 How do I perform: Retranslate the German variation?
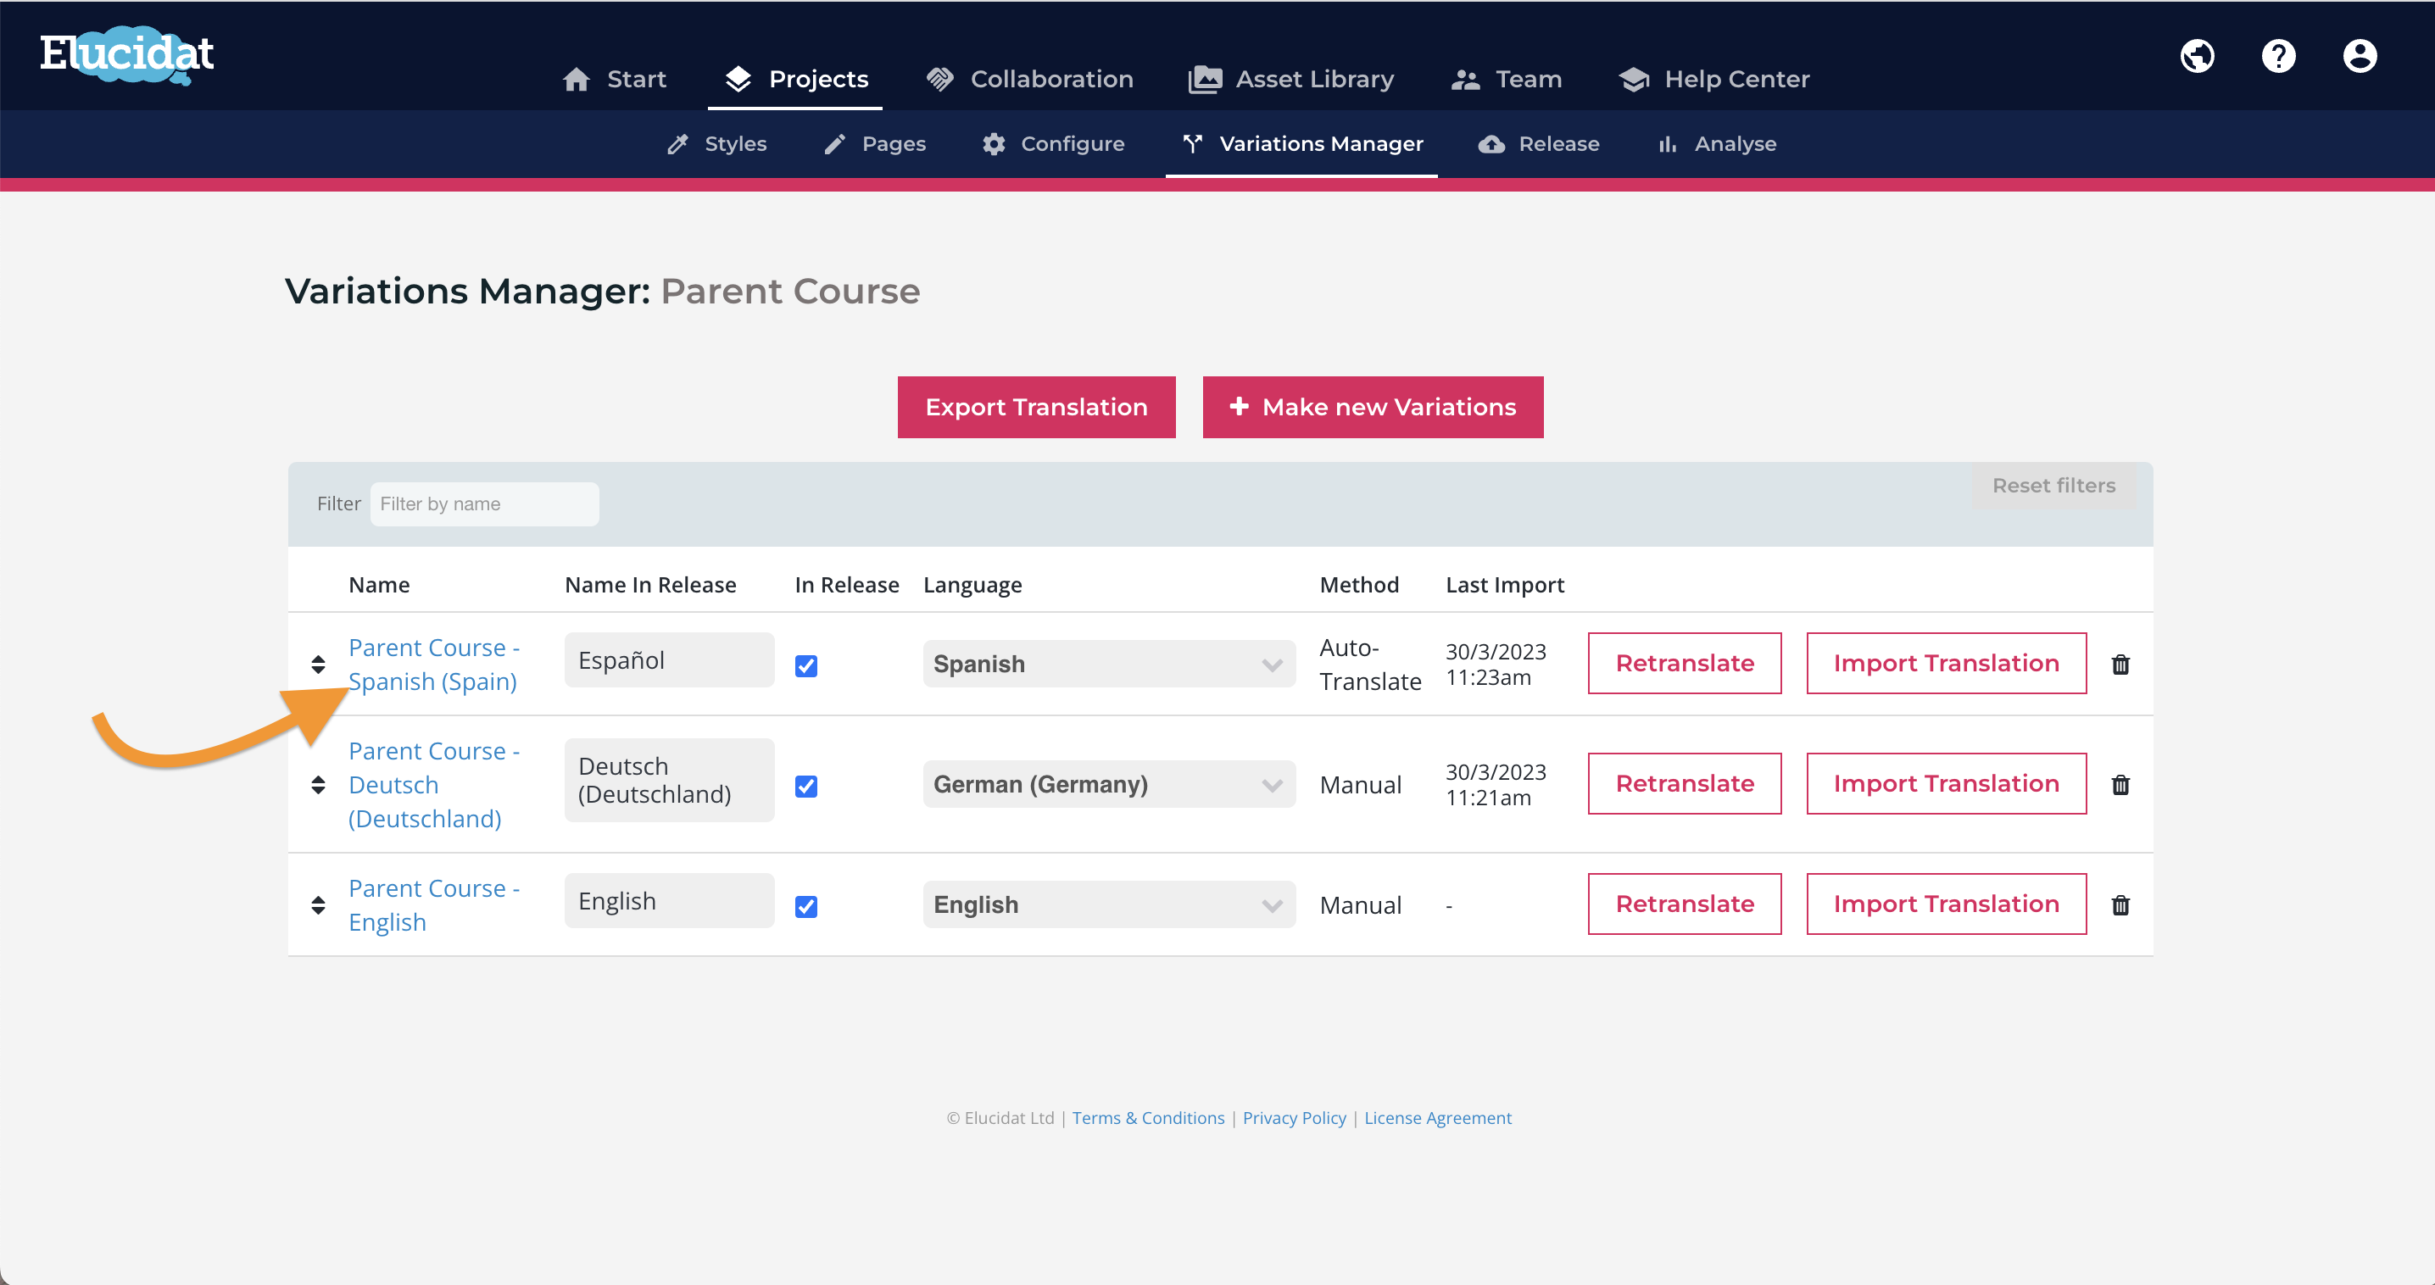[x=1685, y=783]
